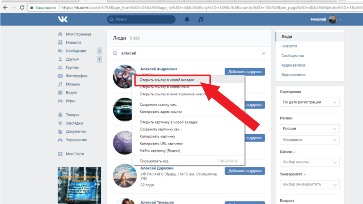Click the browser back arrow
Screen dimensions: 363x204
click(x=5, y=8)
